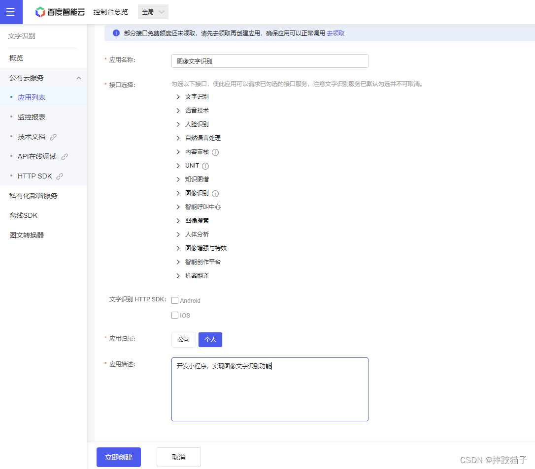The height and width of the screenshot is (469, 535).
Task: Enable the Android SDK checkbox
Action: [175, 300]
